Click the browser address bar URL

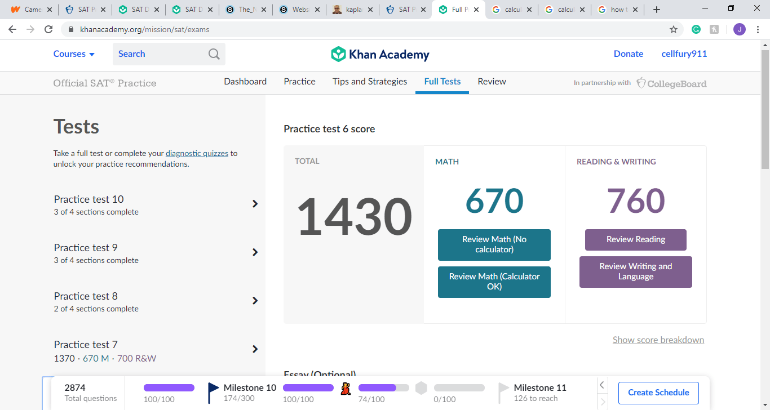145,29
